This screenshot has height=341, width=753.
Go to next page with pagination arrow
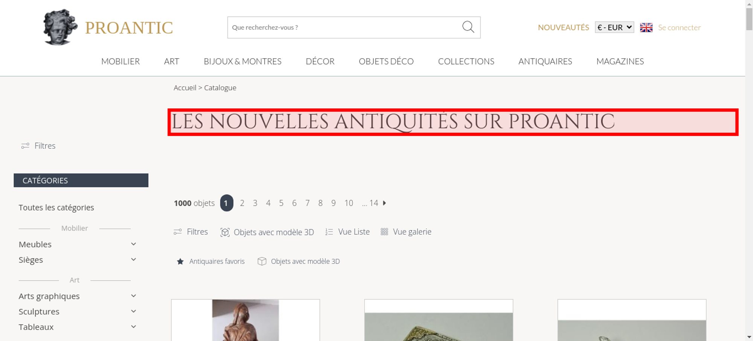384,203
